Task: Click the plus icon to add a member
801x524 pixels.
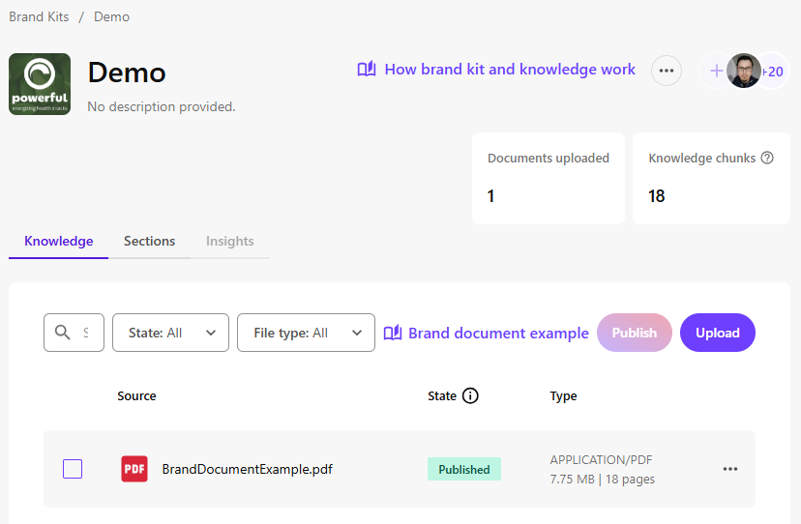Action: [716, 71]
